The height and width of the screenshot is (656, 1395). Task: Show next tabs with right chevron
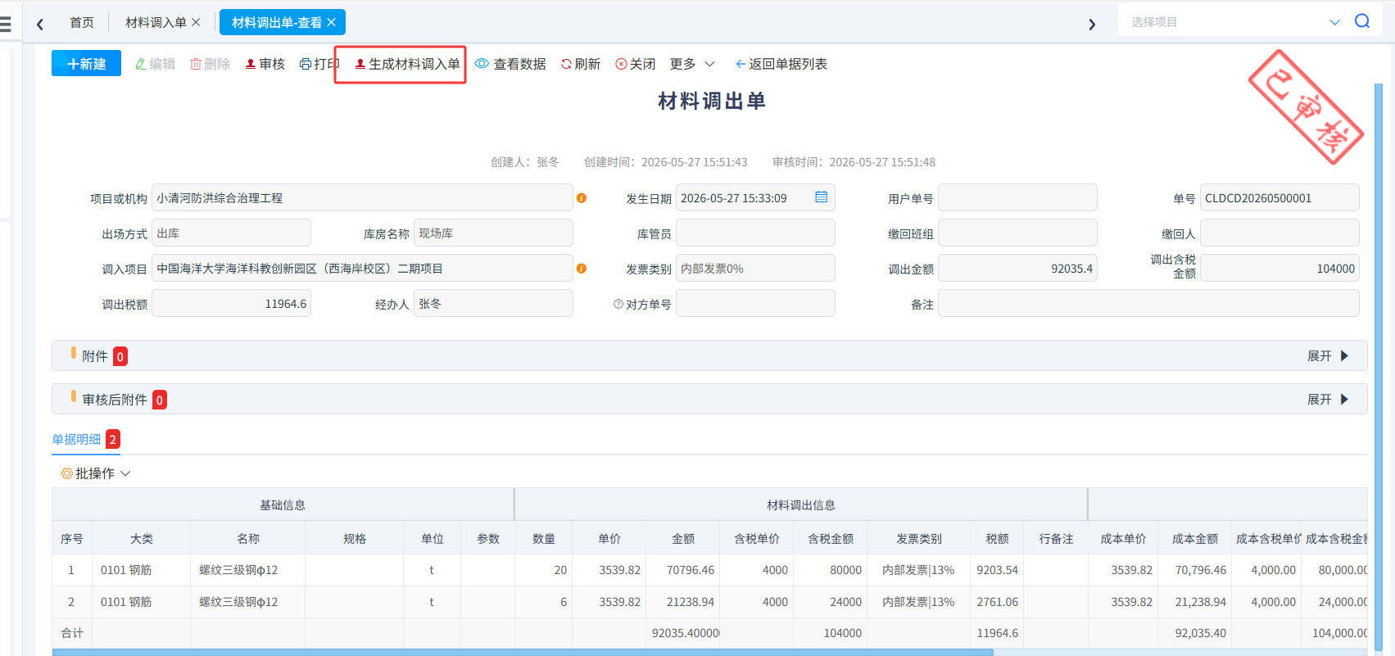click(1092, 24)
